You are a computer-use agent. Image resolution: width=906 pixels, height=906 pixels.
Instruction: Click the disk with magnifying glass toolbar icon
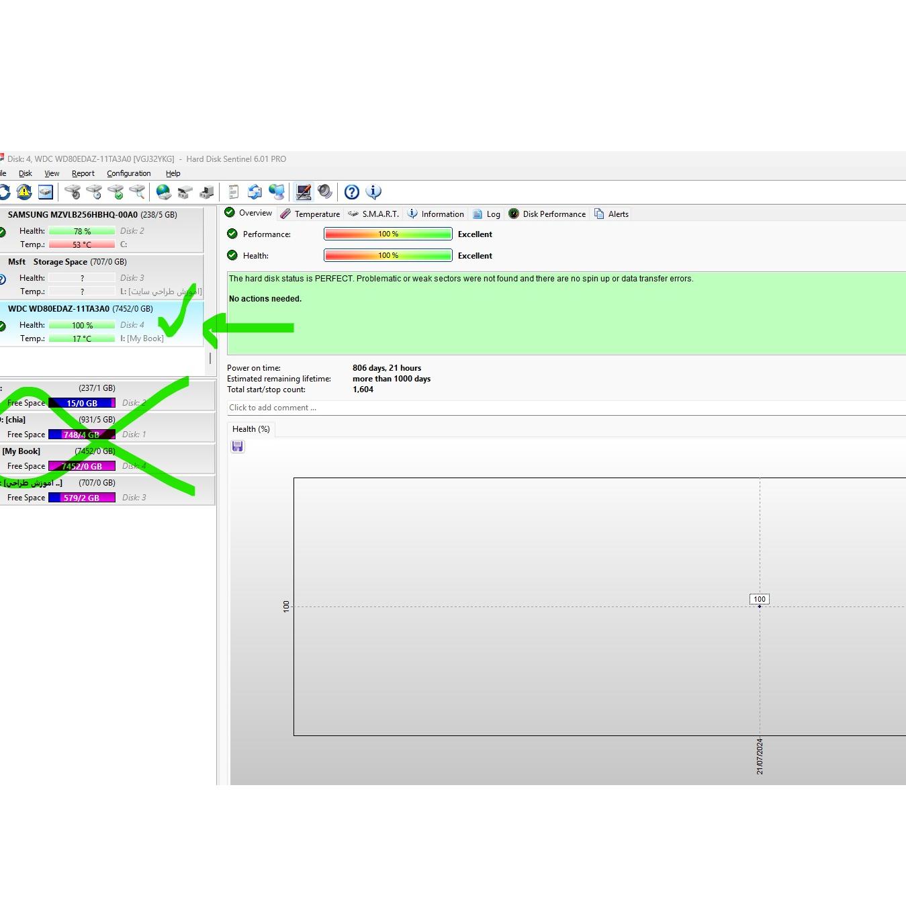point(137,192)
